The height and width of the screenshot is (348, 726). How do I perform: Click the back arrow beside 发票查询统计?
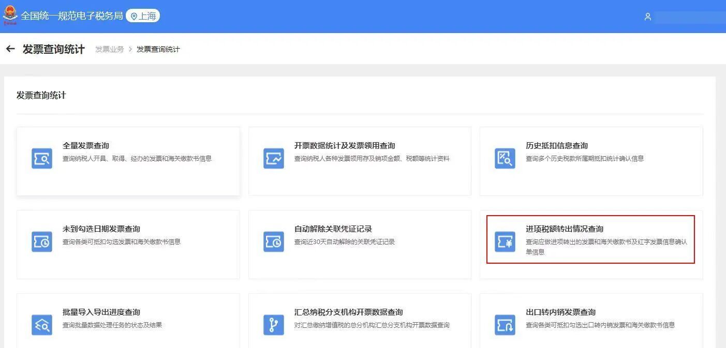10,49
